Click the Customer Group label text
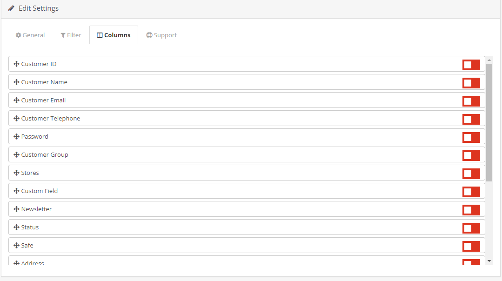The width and height of the screenshot is (502, 281). click(x=45, y=154)
